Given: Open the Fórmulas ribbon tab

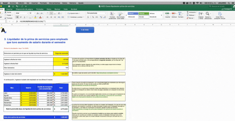Looking at the screenshot, I should click(40, 9).
